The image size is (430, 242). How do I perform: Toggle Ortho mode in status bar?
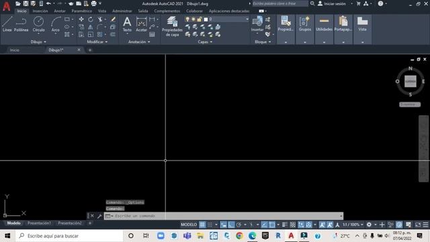coord(231,225)
